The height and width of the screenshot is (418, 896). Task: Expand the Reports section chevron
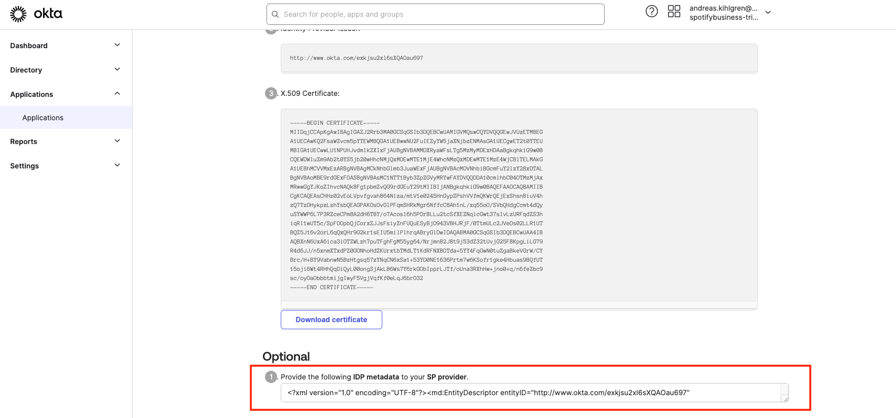117,141
